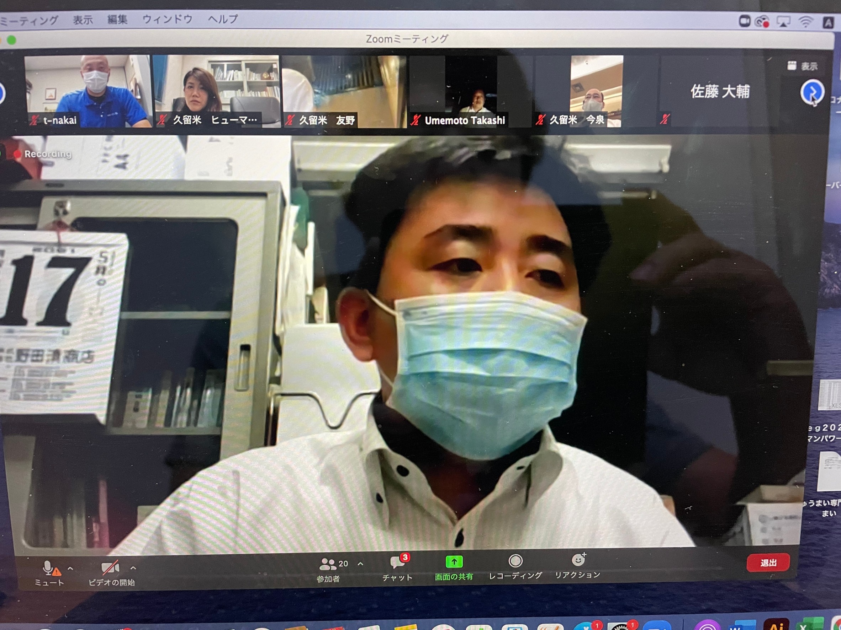Open the 編集 menu
841x630 pixels.
(x=117, y=20)
